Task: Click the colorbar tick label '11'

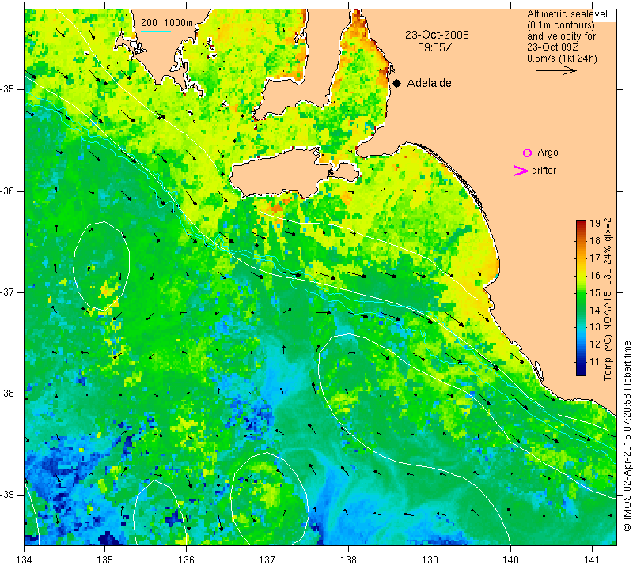Action: coord(595,362)
